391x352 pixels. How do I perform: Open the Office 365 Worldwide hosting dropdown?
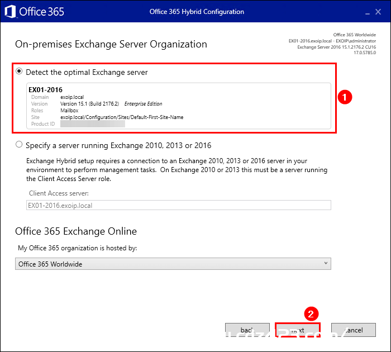point(173,264)
